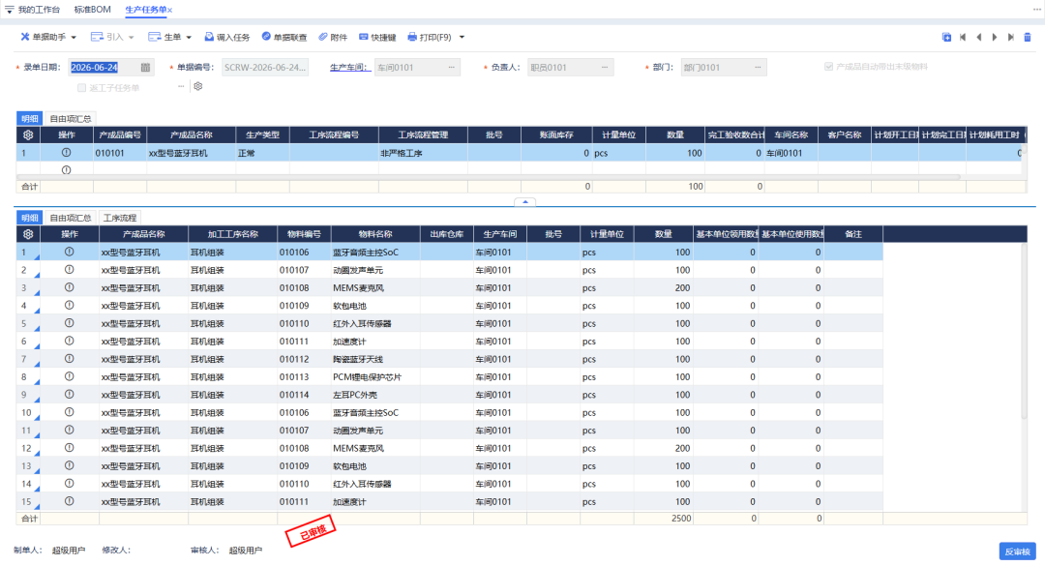
Task: Select the lower 自由项汇总 tab
Action: 71,218
